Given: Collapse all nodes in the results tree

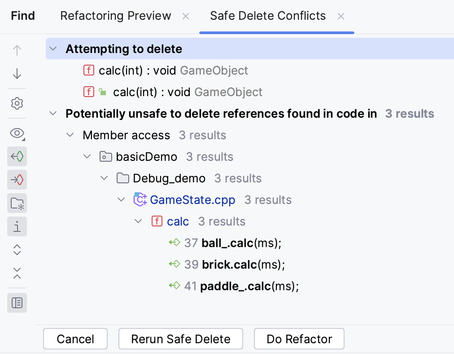Looking at the screenshot, I should [17, 274].
